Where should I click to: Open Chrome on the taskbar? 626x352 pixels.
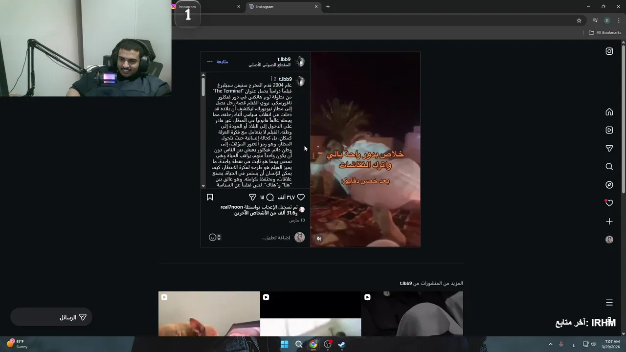313,344
